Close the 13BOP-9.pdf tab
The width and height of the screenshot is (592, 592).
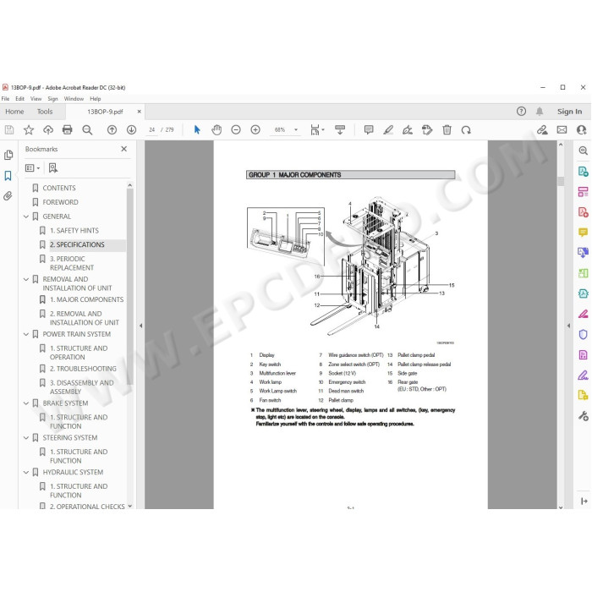[140, 112]
